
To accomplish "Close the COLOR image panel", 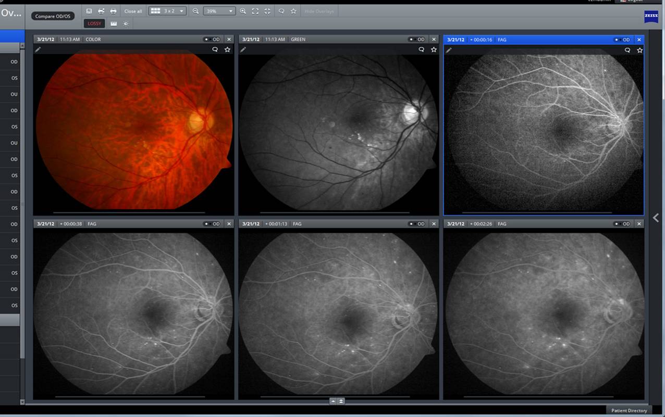I will [229, 40].
